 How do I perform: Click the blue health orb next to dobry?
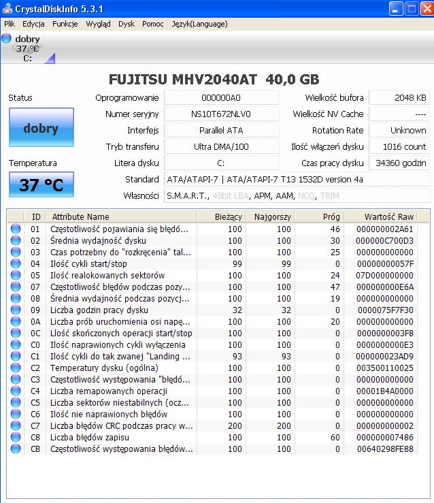pos(6,38)
